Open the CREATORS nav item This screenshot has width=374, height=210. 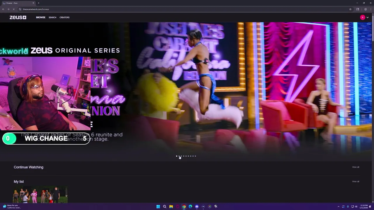pyautogui.click(x=64, y=17)
